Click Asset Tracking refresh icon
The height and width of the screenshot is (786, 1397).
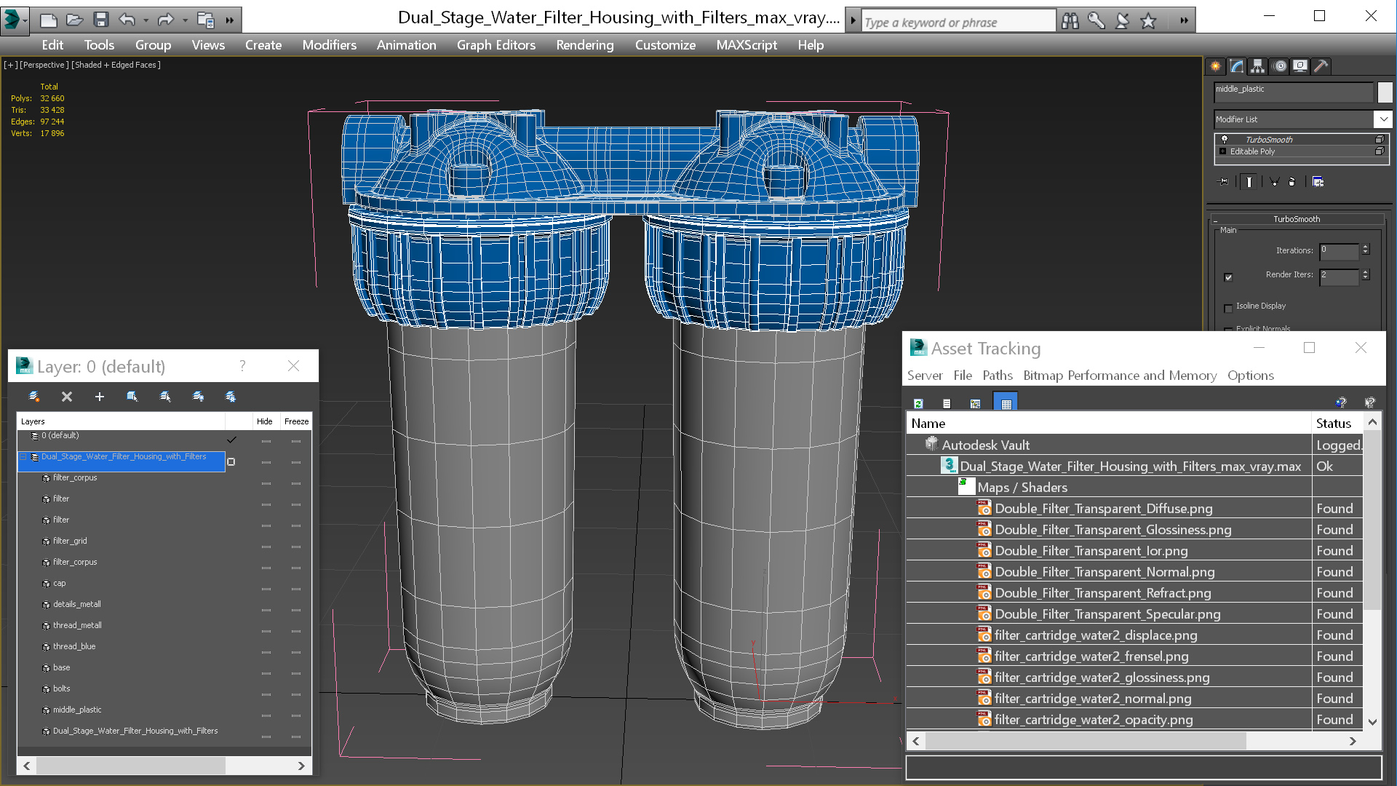[918, 403]
